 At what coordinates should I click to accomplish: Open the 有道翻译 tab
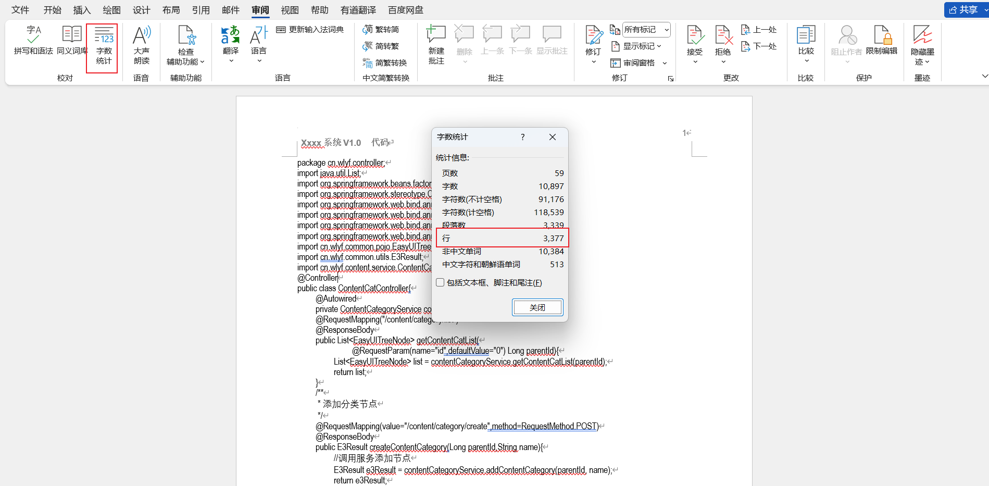coord(358,10)
